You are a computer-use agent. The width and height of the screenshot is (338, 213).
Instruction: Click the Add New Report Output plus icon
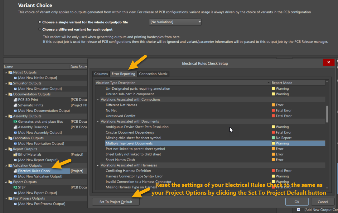click(x=15, y=160)
